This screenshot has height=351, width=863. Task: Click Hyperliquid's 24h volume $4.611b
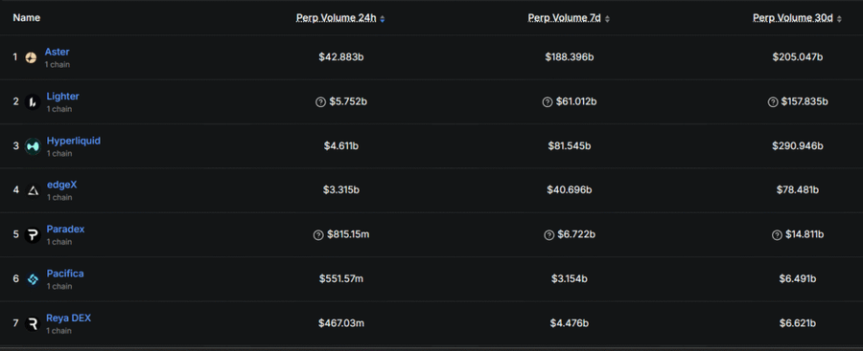click(x=341, y=146)
